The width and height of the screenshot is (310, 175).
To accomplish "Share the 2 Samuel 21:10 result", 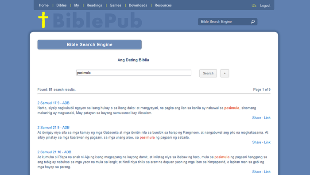I will (256, 171).
